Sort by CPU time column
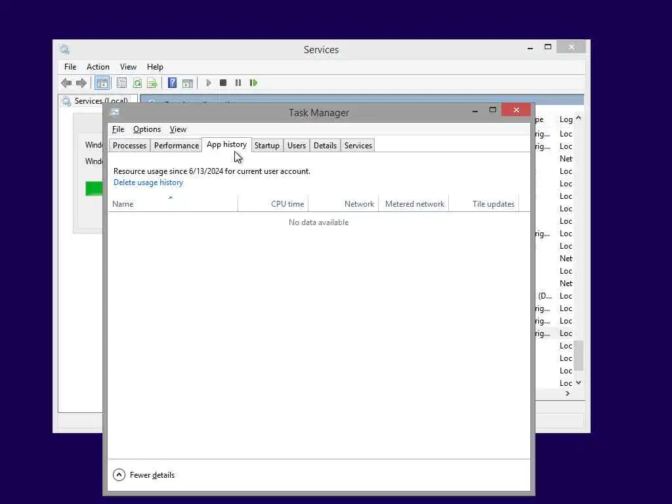 tap(273, 204)
